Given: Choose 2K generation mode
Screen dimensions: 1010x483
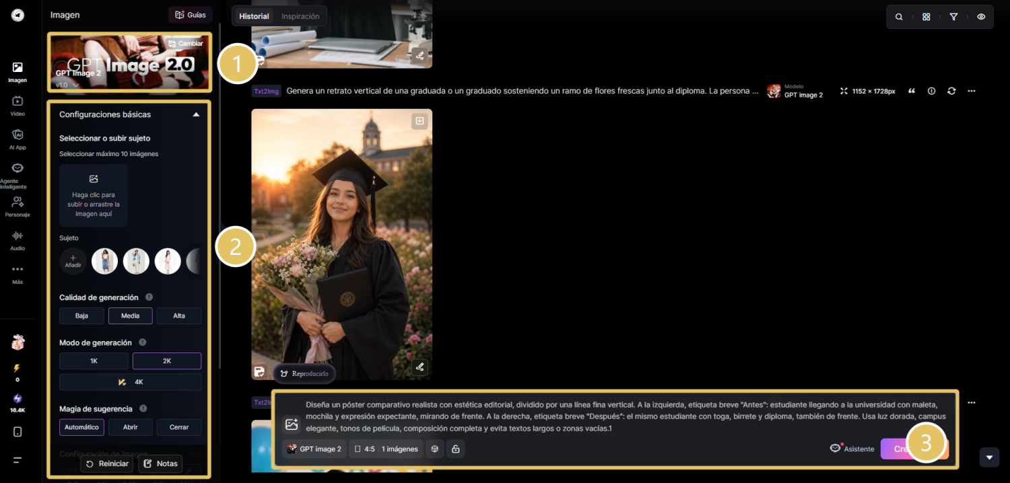Looking at the screenshot, I should [x=167, y=361].
